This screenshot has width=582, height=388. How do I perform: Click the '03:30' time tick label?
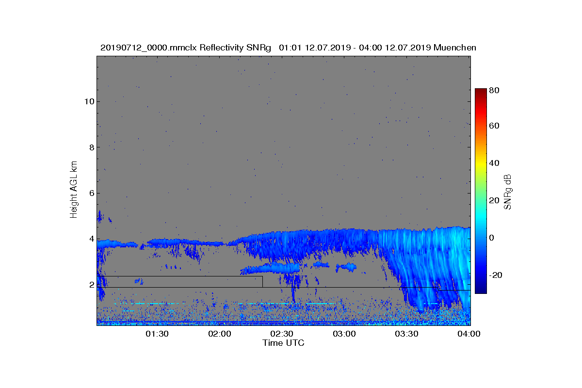[x=407, y=334]
